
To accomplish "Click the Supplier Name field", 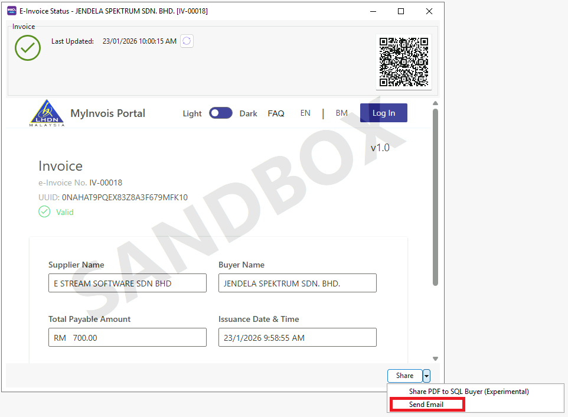I will pyautogui.click(x=128, y=283).
